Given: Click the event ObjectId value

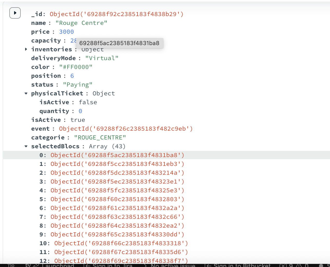Looking at the screenshot, I should tap(126, 129).
